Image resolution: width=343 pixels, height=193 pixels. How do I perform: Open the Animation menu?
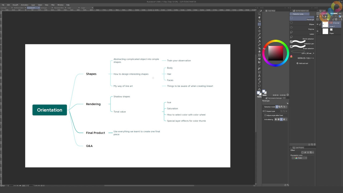click(x=24, y=5)
